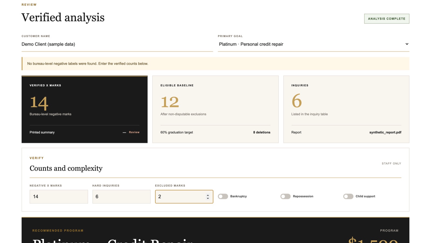Enable the Repossession switch

(285, 196)
